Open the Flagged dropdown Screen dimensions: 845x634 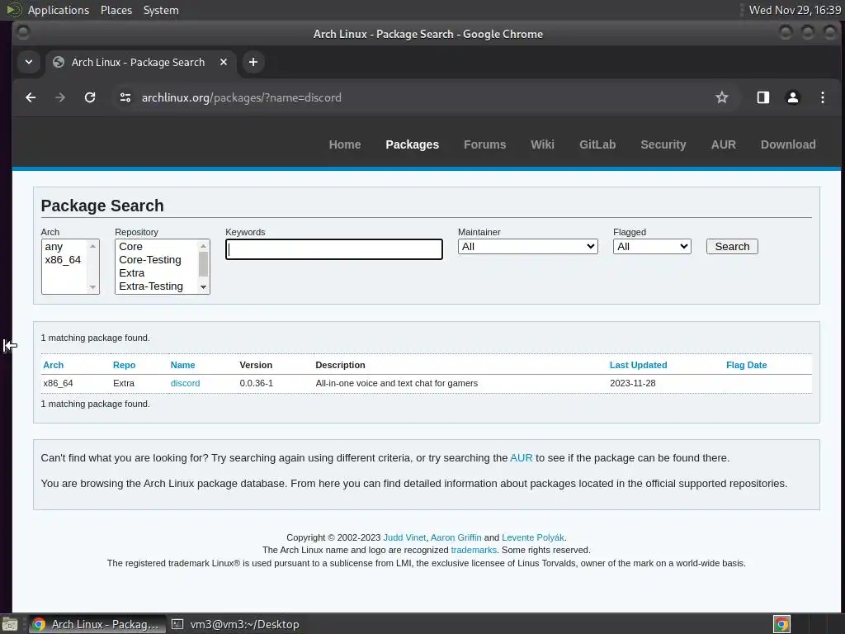[652, 246]
